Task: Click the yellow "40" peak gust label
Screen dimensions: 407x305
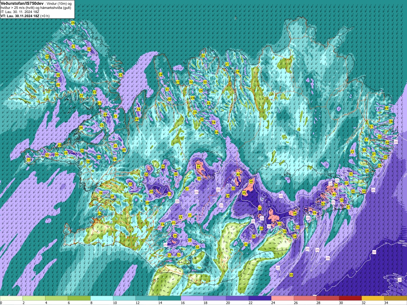Action: click(x=334, y=194)
